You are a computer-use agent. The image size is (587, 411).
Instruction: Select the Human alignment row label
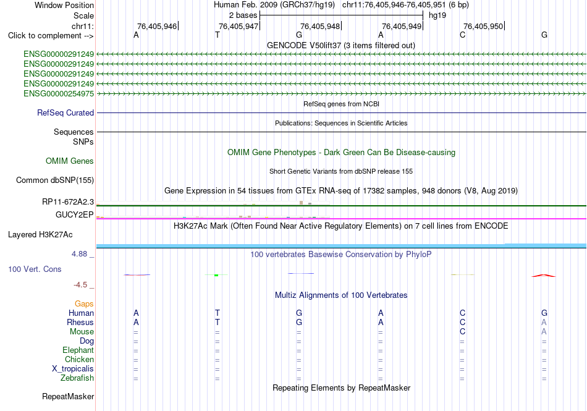81,313
